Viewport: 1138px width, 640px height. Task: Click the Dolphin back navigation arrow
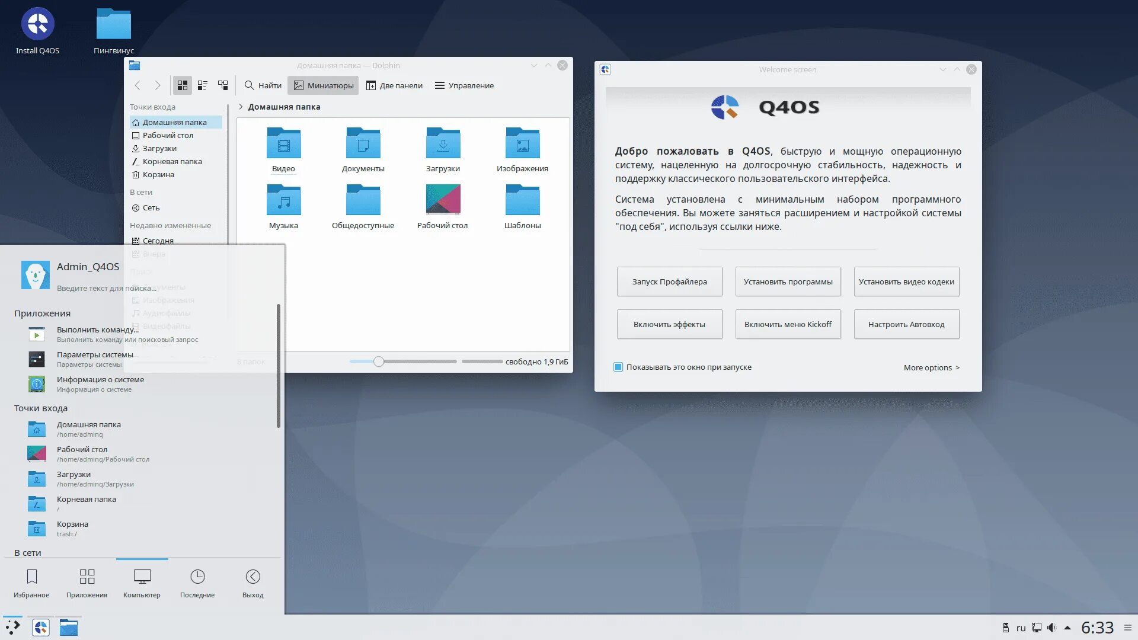click(x=138, y=85)
